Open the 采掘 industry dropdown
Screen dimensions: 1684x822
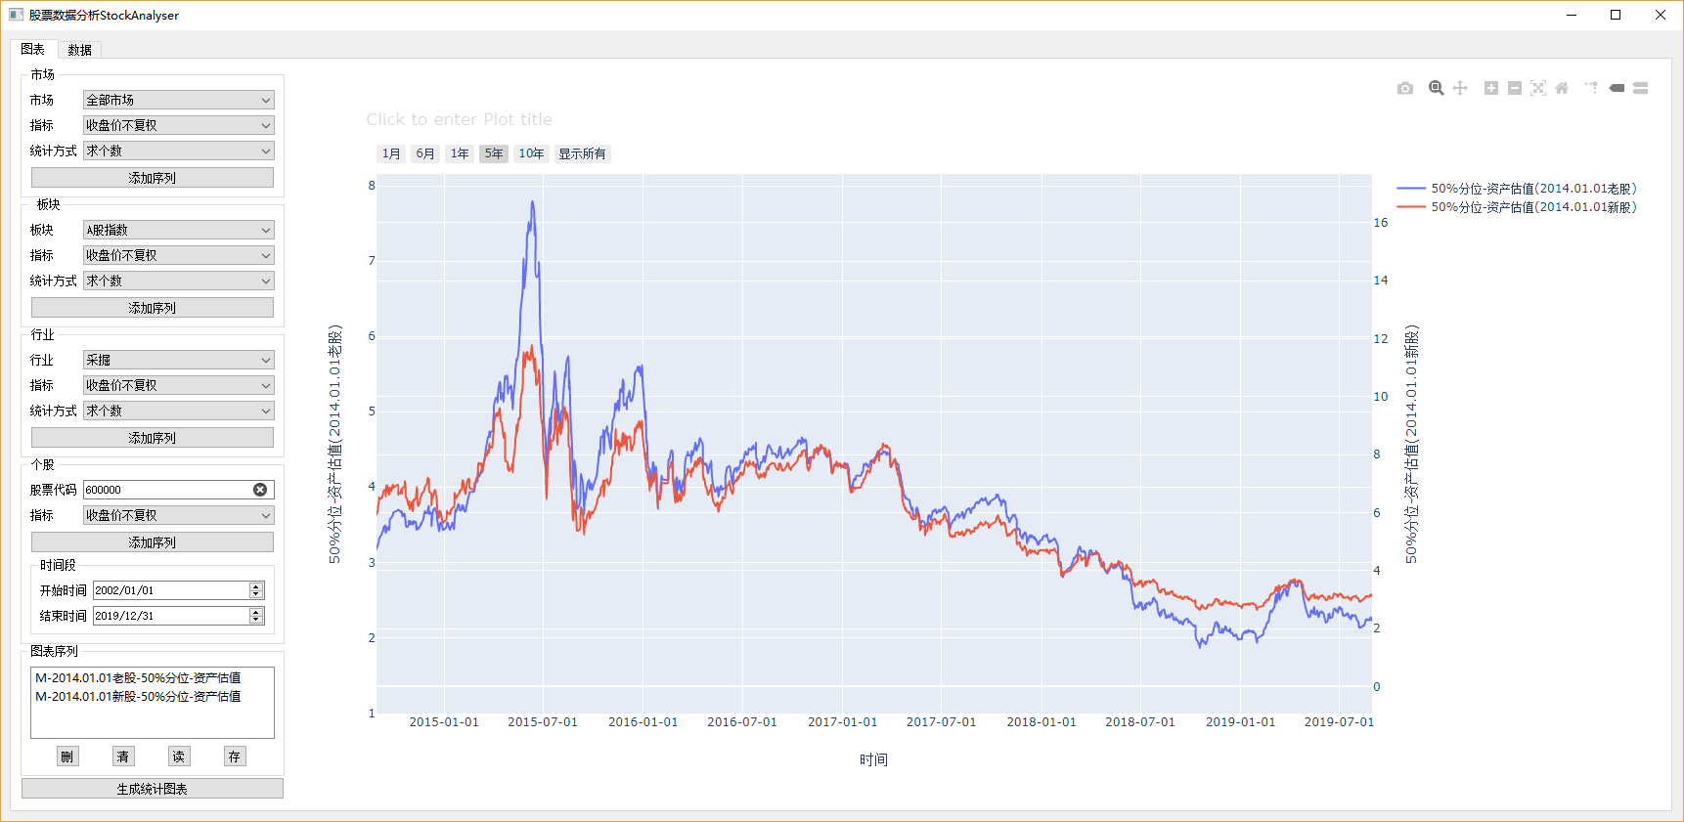(x=178, y=360)
